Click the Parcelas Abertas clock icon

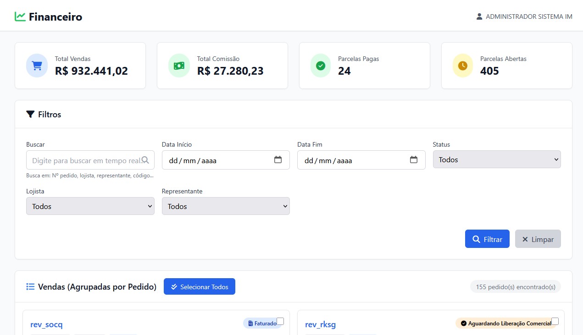click(463, 66)
